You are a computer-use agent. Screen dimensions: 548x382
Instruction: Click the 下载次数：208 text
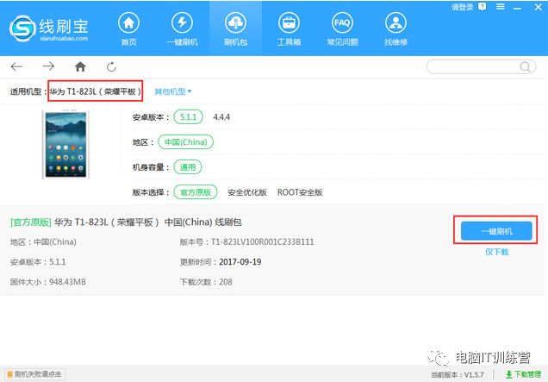tap(206, 282)
